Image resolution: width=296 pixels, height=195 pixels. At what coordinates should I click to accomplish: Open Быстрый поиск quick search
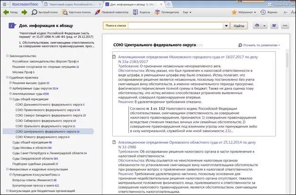pyautogui.click(x=44, y=12)
